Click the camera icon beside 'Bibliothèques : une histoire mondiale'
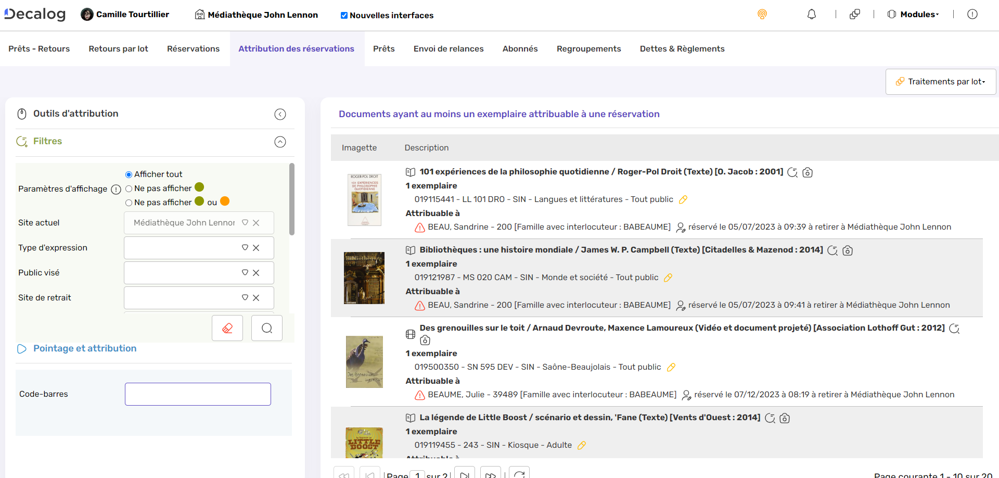 click(x=848, y=250)
